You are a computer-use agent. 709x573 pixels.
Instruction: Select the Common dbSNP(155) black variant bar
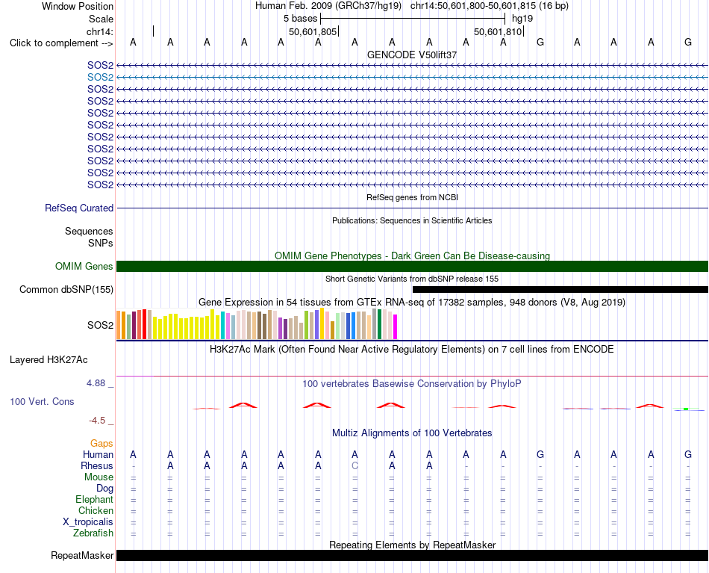click(560, 290)
